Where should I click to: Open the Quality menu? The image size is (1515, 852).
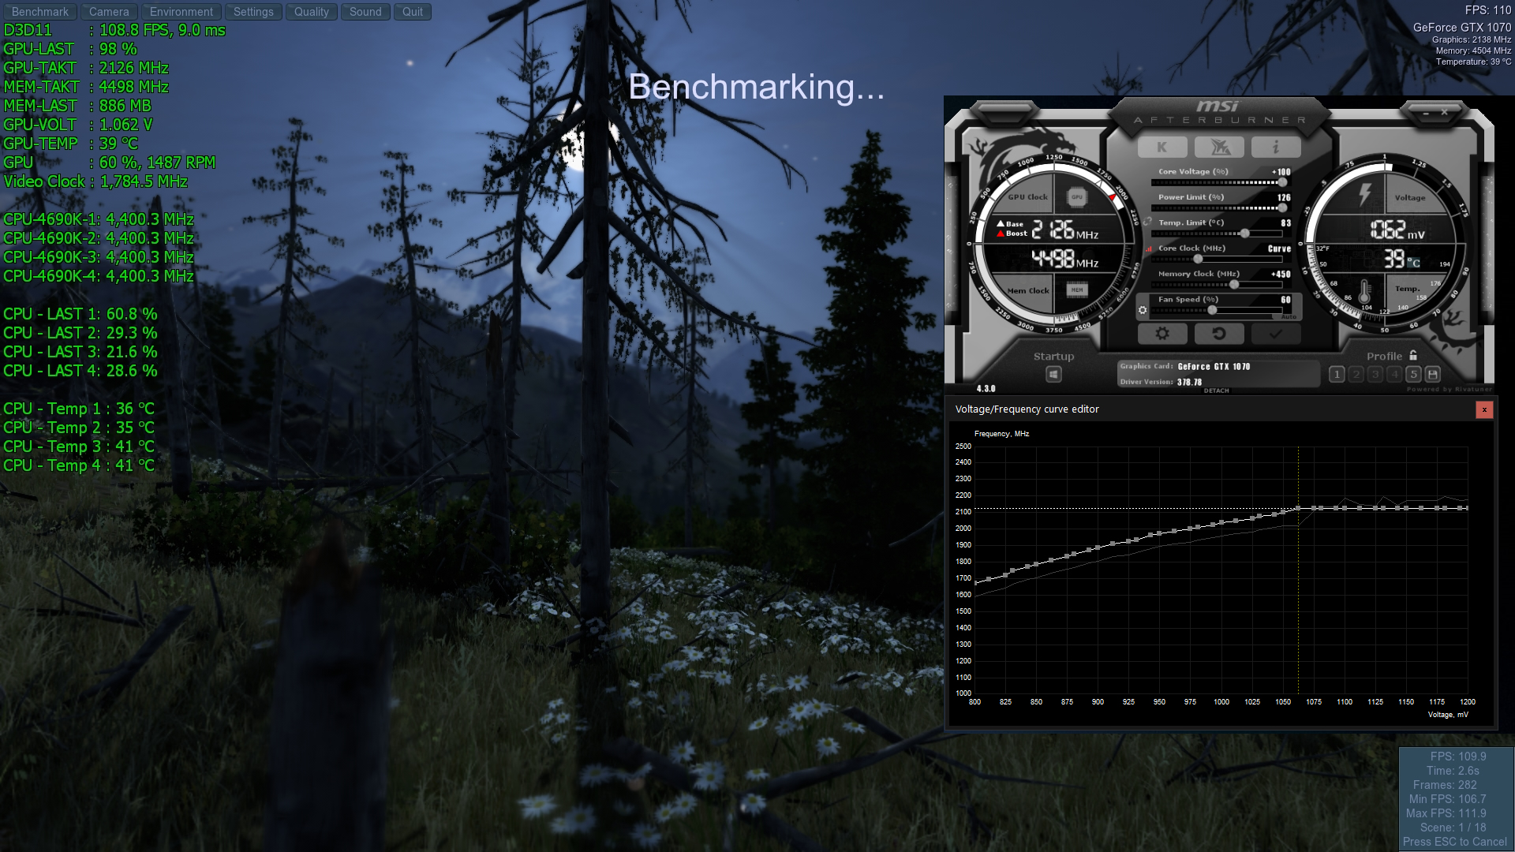coord(311,12)
